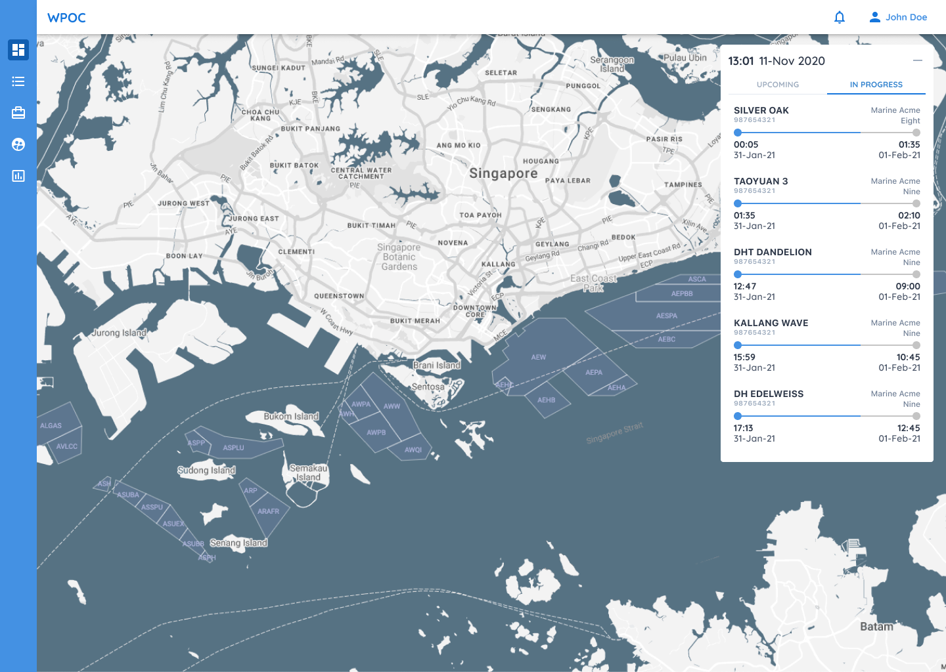Open the DH EDELWEISS vessel entry
The width and height of the screenshot is (946, 672).
coord(769,394)
